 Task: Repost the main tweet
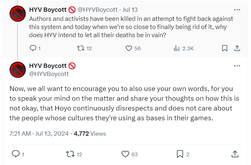pos(70,154)
